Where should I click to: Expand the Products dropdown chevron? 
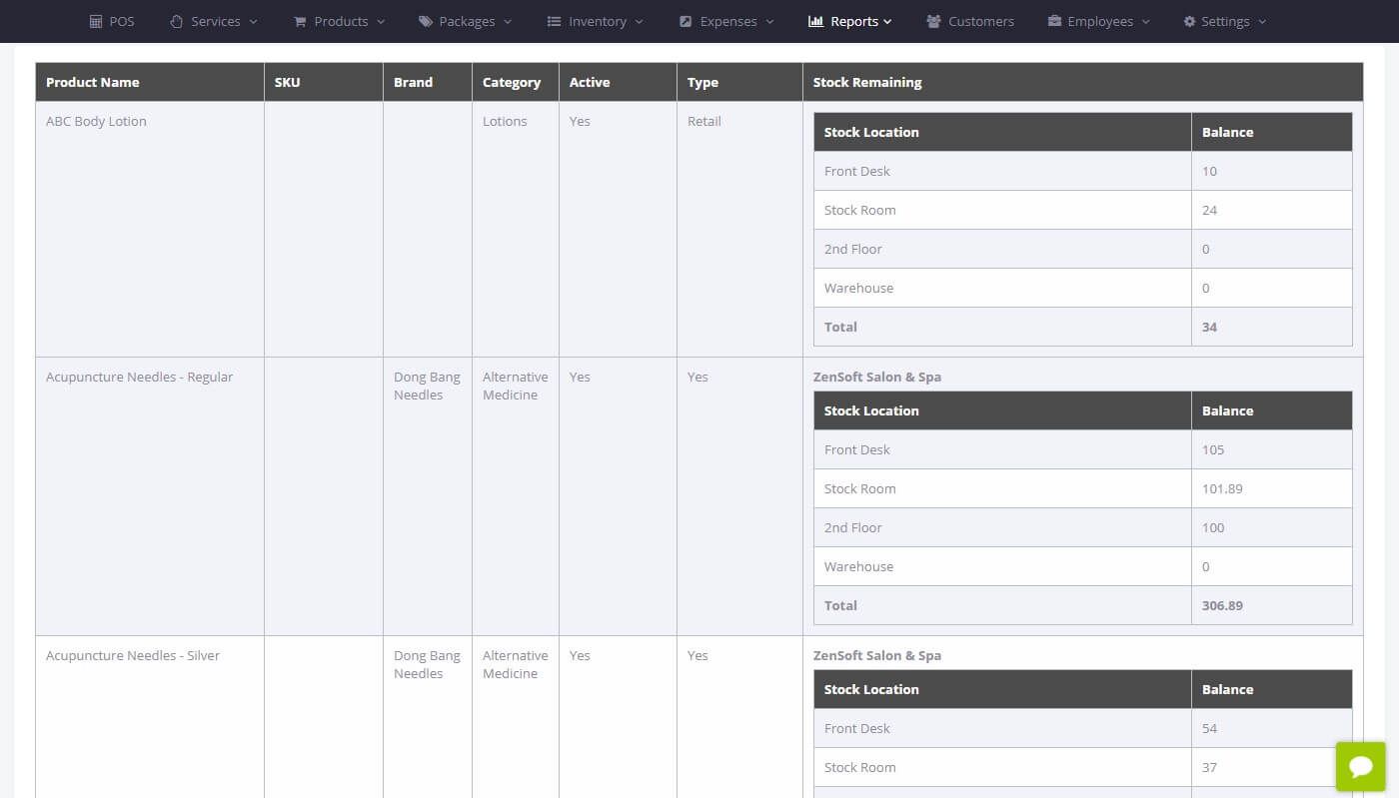[381, 22]
